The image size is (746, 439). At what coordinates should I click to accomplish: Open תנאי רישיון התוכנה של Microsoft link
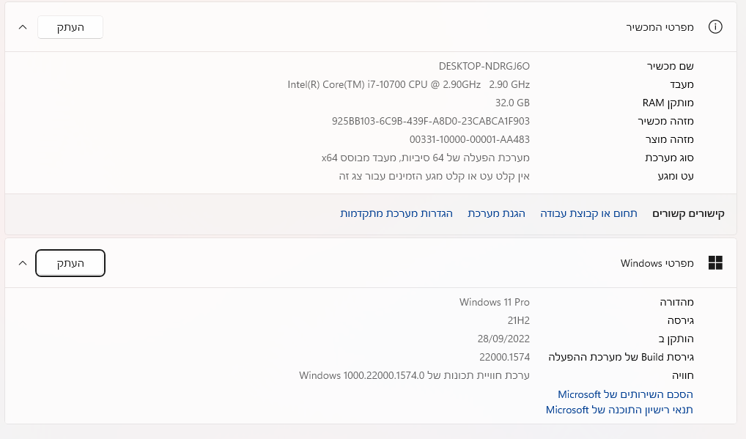click(619, 410)
